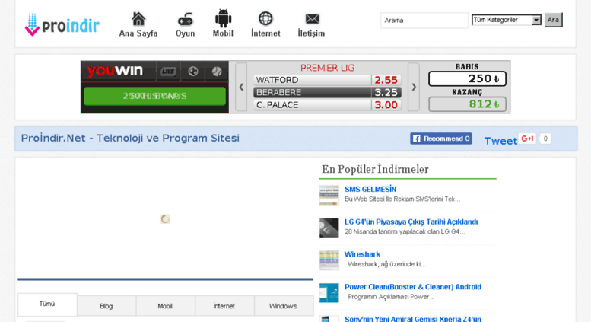Show previous match in the banner
The height and width of the screenshot is (322, 591).
[241, 87]
